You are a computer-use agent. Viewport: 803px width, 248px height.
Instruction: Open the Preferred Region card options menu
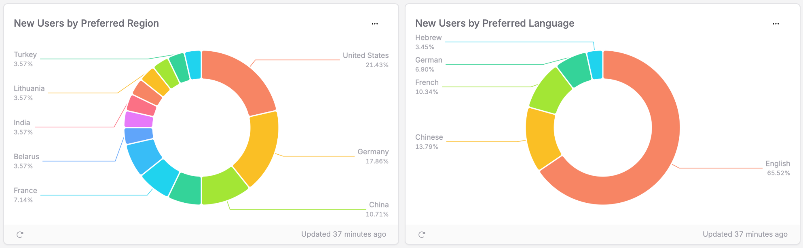point(375,24)
